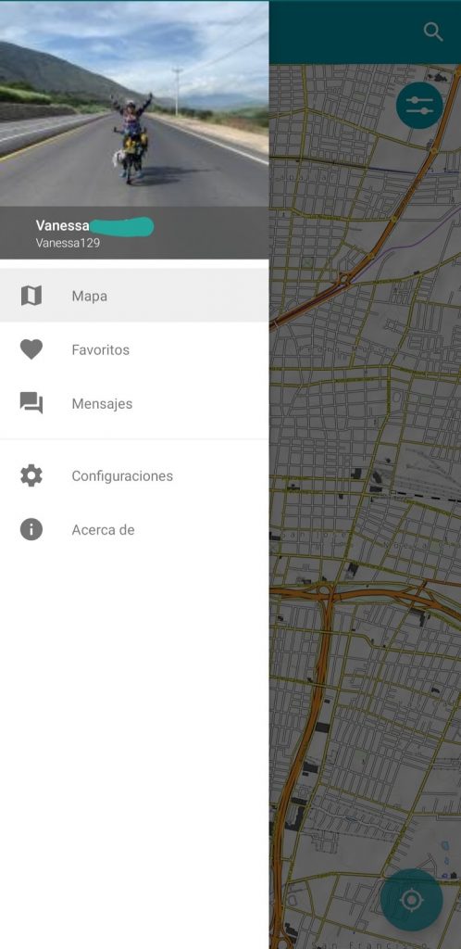Tap the search magnifier icon

pos(433,32)
